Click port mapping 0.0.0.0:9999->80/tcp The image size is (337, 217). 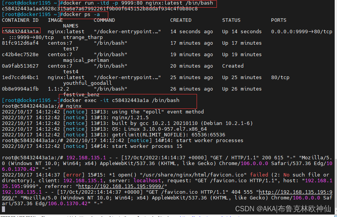click(x=301, y=32)
